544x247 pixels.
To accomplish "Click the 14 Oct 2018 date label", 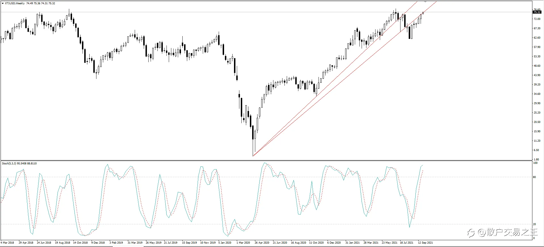I will pyautogui.click(x=81, y=243).
